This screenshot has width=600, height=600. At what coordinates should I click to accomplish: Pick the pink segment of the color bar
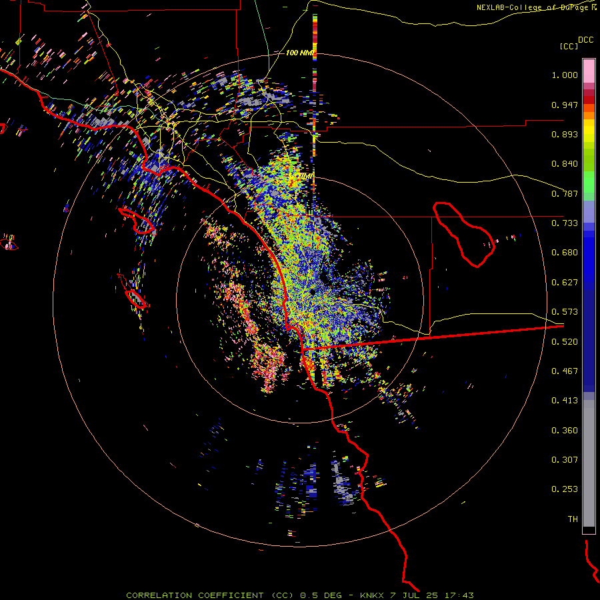click(589, 71)
